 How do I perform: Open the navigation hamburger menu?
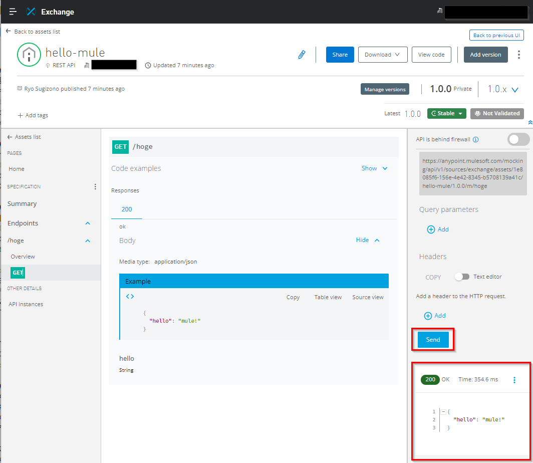13,12
